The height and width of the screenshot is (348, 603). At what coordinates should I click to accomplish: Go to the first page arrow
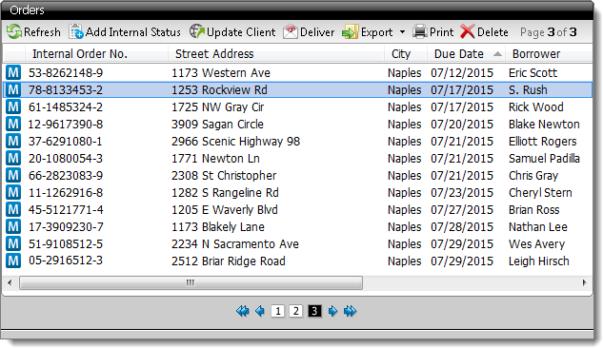(x=243, y=311)
